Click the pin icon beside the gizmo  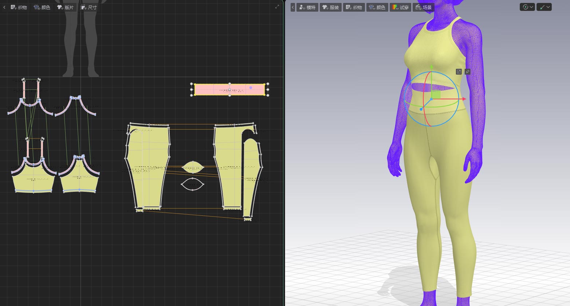pyautogui.click(x=467, y=72)
